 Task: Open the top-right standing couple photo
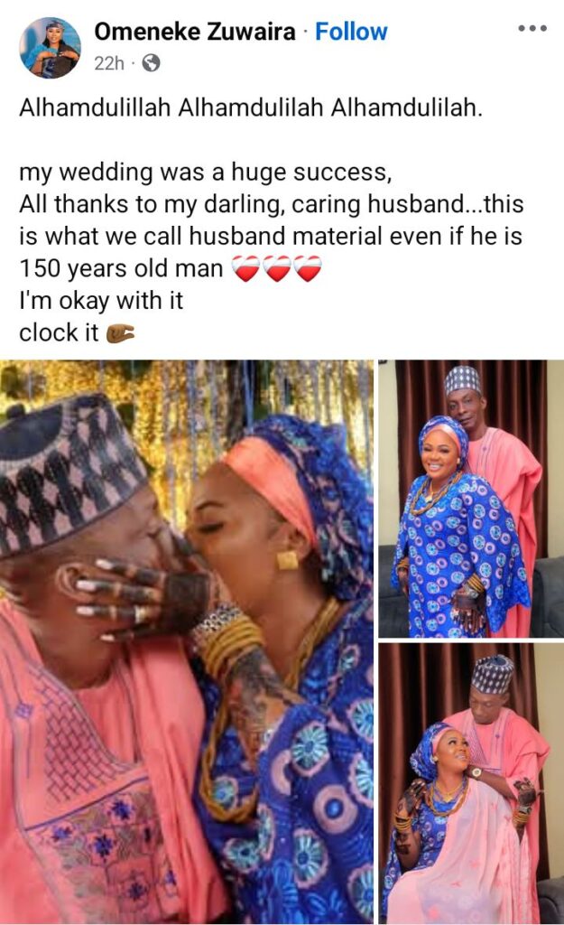(x=471, y=499)
